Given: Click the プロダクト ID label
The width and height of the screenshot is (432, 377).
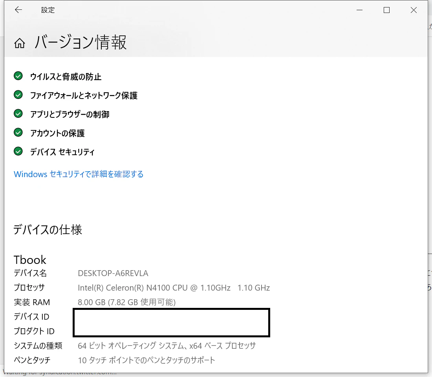Looking at the screenshot, I should click(x=34, y=331).
